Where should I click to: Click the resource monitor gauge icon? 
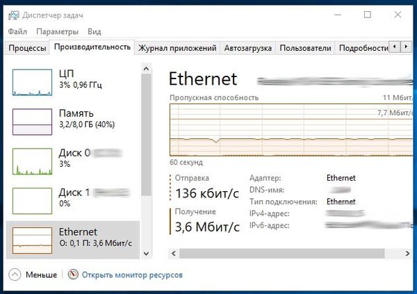(x=73, y=275)
